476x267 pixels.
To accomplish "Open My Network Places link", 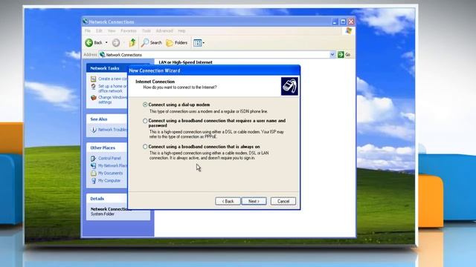I will [x=112, y=165].
